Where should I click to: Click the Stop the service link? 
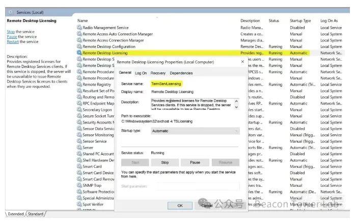click(11, 32)
